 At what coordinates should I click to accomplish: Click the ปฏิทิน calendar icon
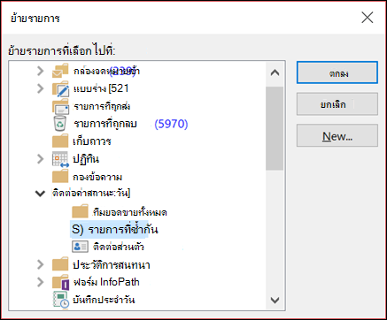pyautogui.click(x=60, y=159)
